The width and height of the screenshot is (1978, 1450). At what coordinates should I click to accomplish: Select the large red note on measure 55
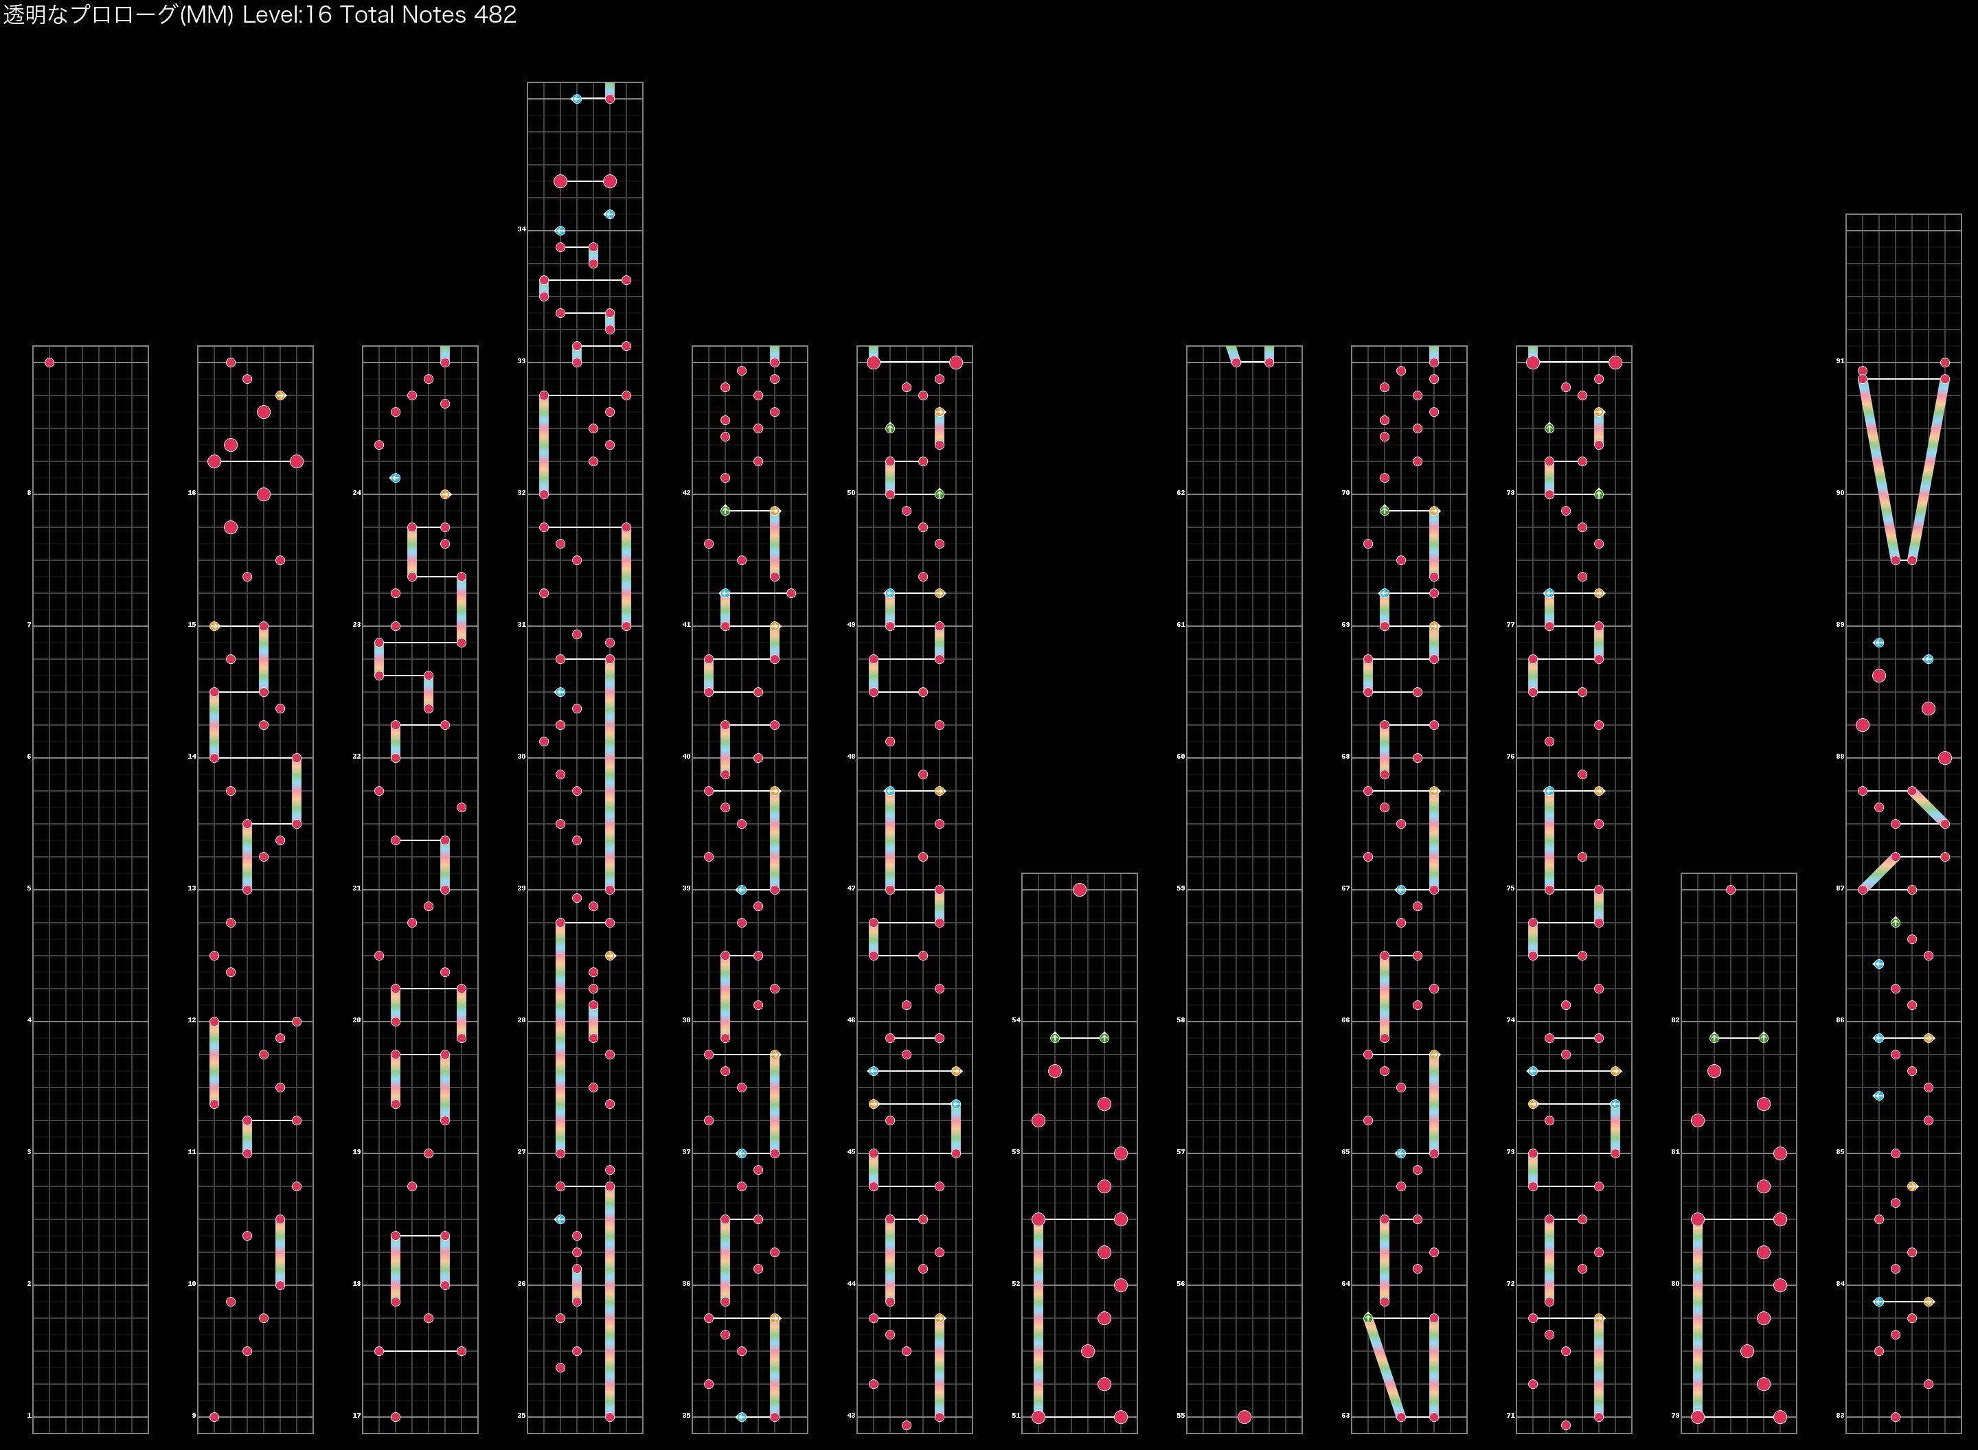click(x=1244, y=1416)
